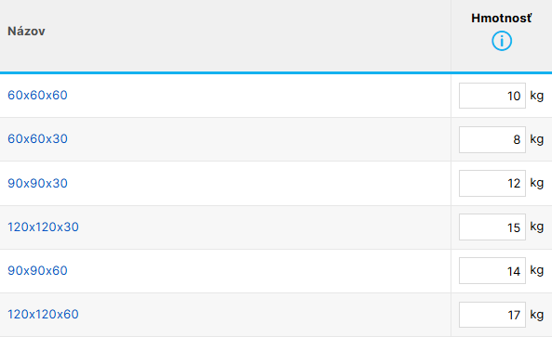
Task: Open the 90x90x60 product link
Action: 37,271
